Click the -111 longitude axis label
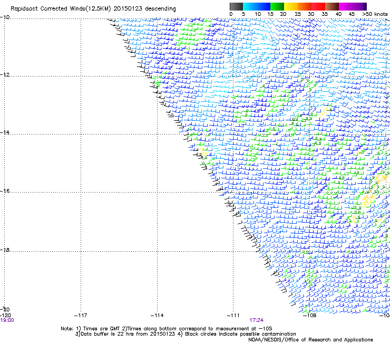The width and height of the screenshot is (390, 343). [233, 316]
